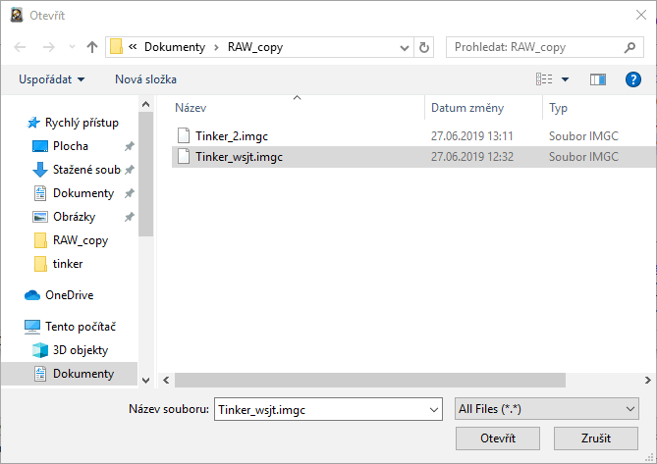This screenshot has height=464, width=657.
Task: Sort by the Datum změny column
Action: 467,107
